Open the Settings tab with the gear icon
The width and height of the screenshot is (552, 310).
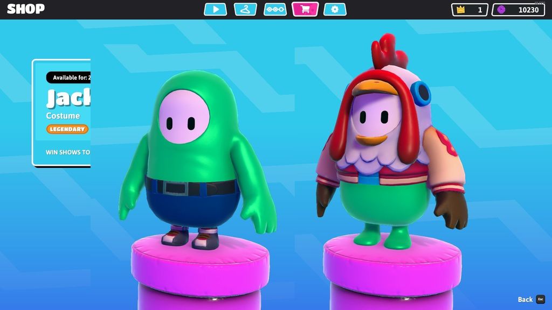[335, 10]
